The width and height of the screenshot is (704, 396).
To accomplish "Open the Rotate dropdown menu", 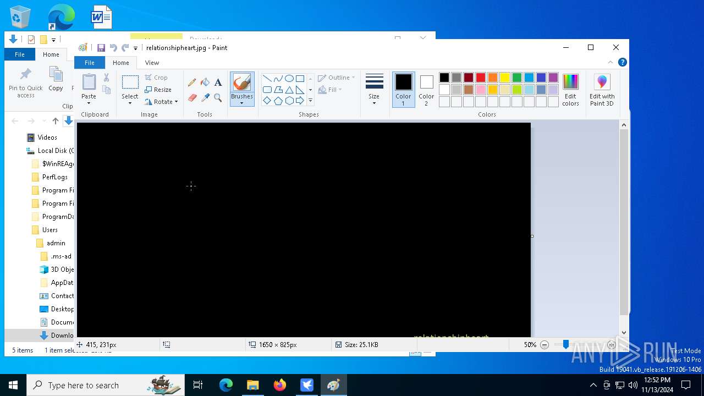I will (161, 102).
